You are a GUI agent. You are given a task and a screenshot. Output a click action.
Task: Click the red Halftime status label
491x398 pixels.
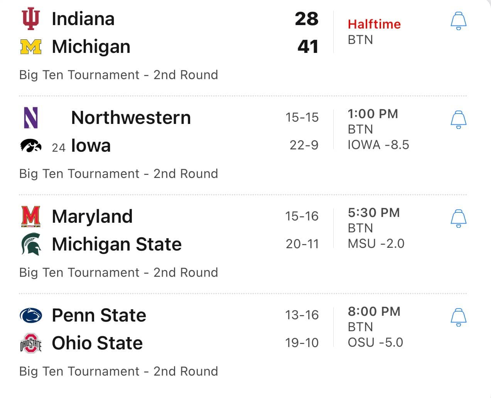pyautogui.click(x=374, y=24)
